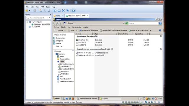Open the Tabs menu
The width and height of the screenshot is (189, 106).
point(48,7)
